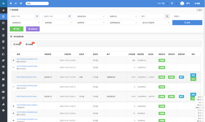Focus the 客户 customer input field
This screenshot has height=122, width=205.
coord(152,16)
